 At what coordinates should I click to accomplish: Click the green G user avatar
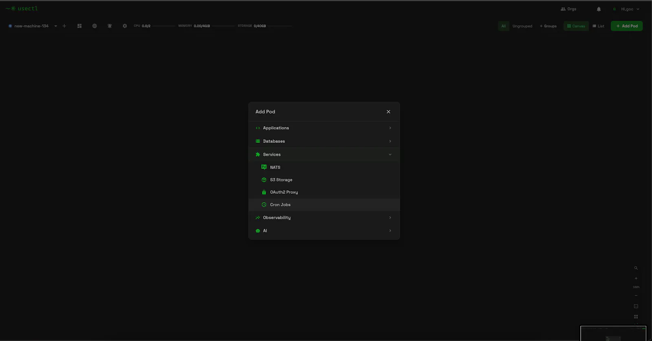(615, 9)
